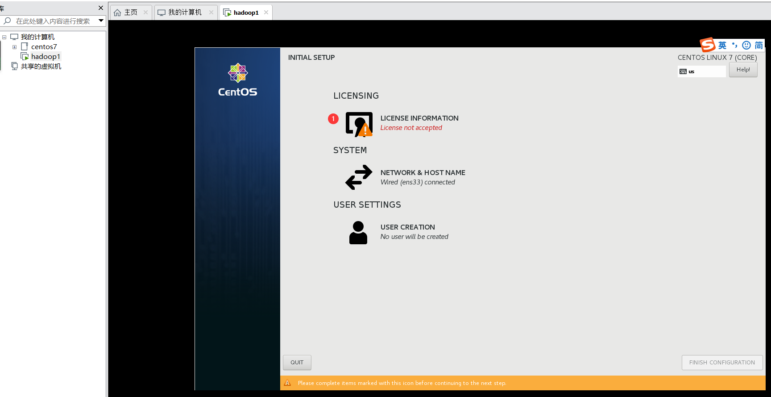Open the search filter dropdown arrow
This screenshot has height=397, width=771.
(101, 21)
